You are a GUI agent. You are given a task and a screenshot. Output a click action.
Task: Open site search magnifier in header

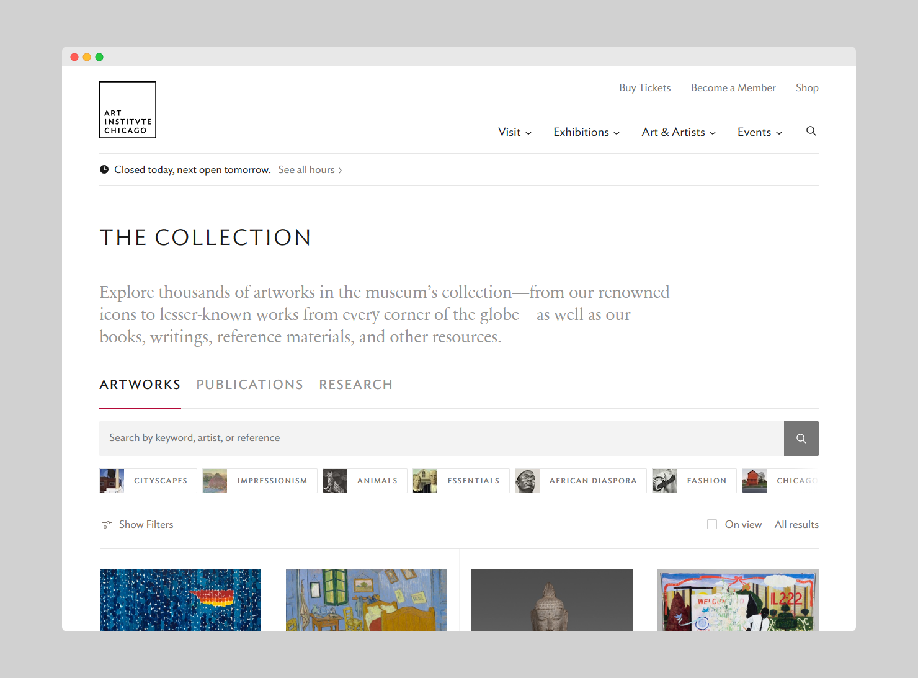pyautogui.click(x=811, y=131)
